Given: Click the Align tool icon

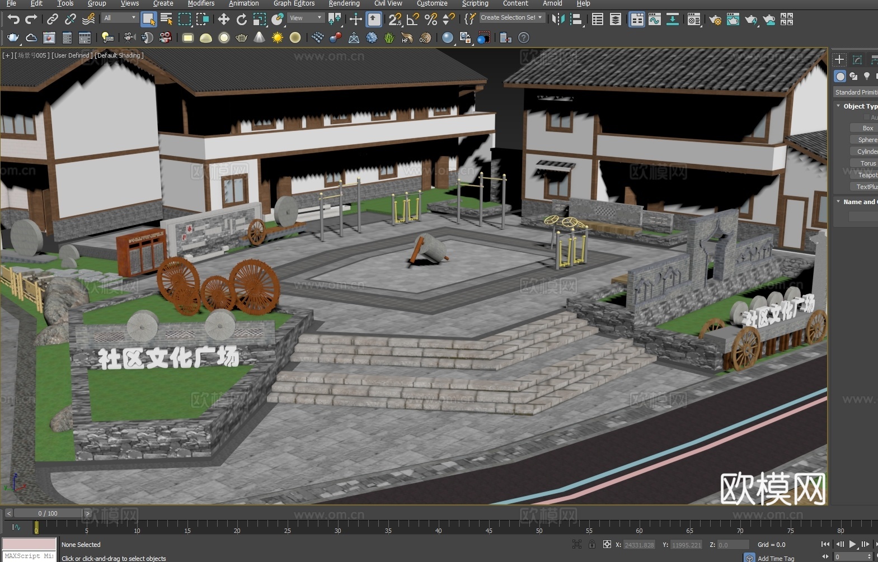Looking at the screenshot, I should (x=576, y=20).
